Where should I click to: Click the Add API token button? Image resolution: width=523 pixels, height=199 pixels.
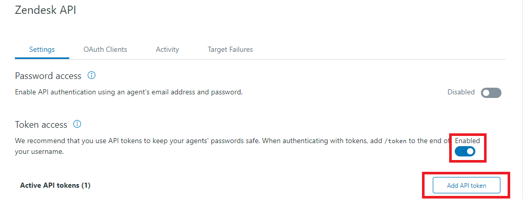466,185
